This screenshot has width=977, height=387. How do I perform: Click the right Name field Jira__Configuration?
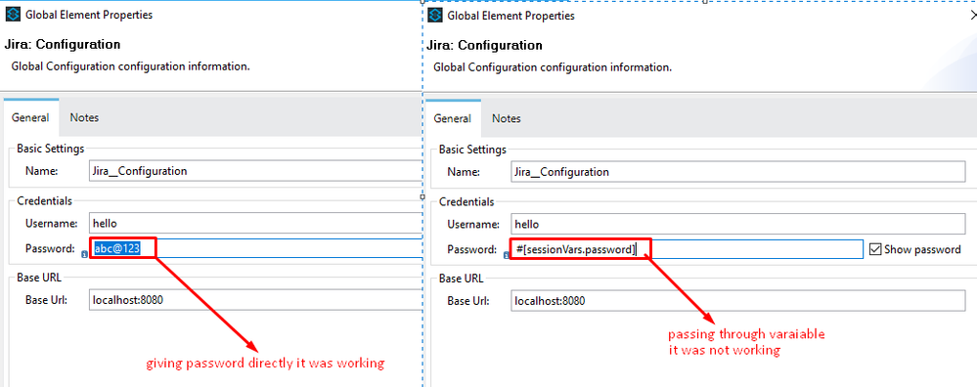737,171
